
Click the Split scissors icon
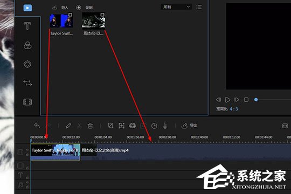(x=79, y=126)
